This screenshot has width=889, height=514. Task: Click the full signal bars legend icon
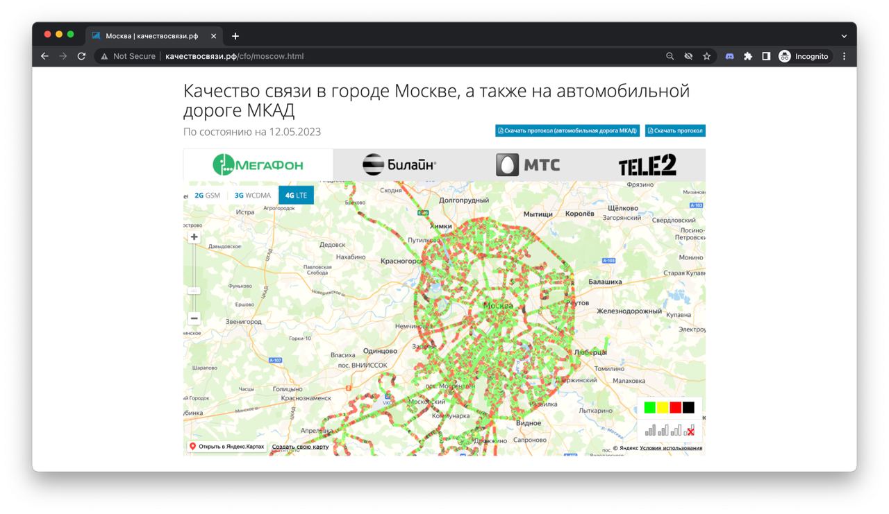coord(650,431)
